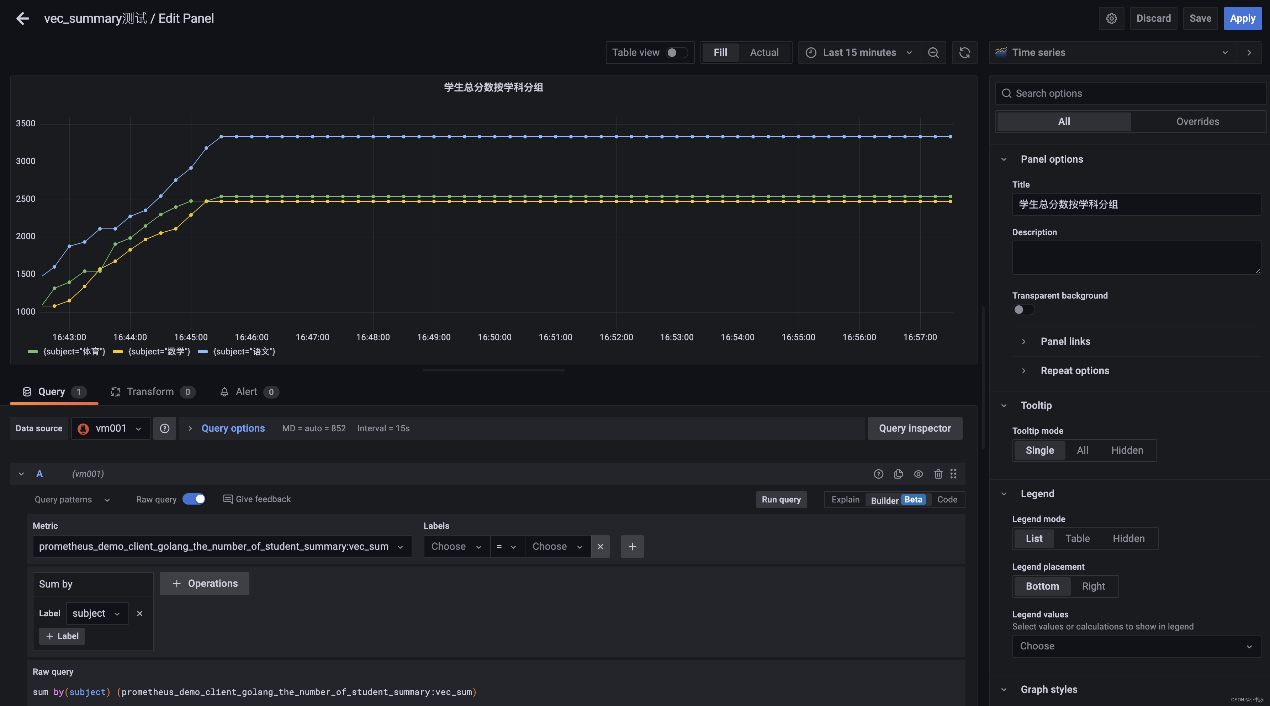The image size is (1270, 706).
Task: Open dashboard settings gear icon
Action: [1111, 19]
